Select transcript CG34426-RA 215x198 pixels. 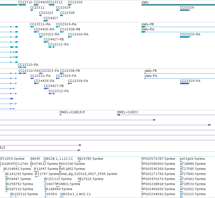[44, 29]
